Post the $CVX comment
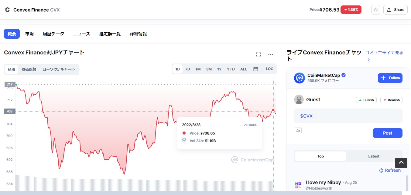The image size is (411, 195). pyautogui.click(x=387, y=133)
